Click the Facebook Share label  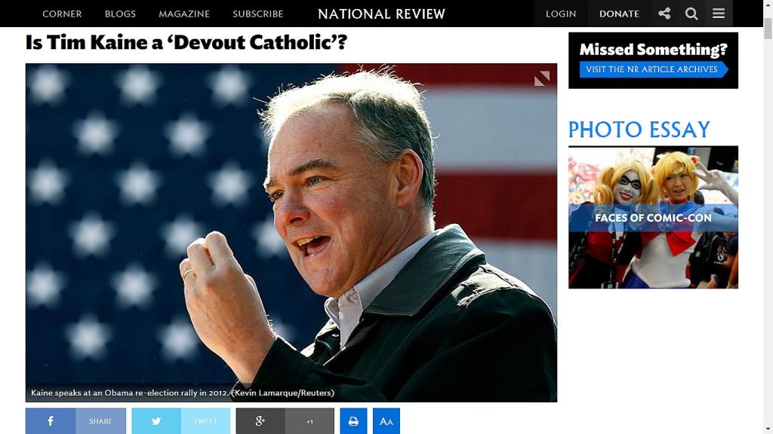pyautogui.click(x=100, y=421)
